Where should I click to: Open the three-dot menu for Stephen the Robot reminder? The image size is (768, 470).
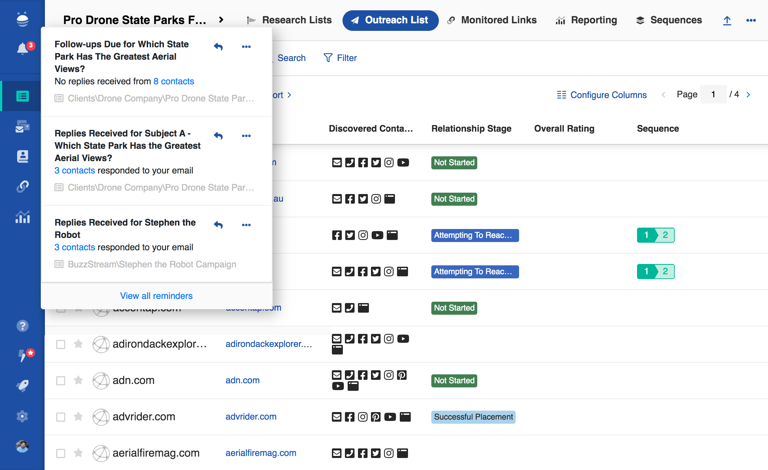(246, 225)
